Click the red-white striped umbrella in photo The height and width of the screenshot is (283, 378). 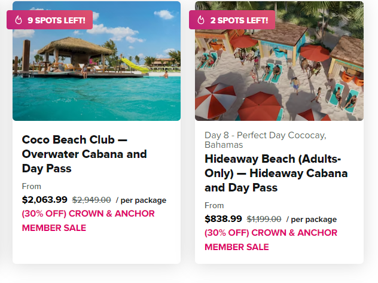215,100
